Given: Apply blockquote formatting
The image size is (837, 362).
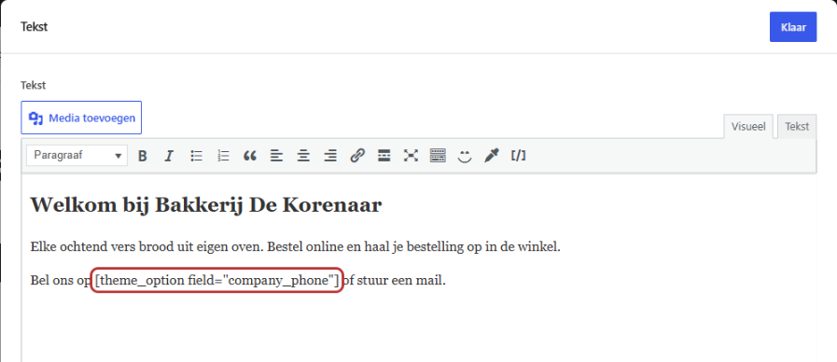Looking at the screenshot, I should click(x=250, y=156).
